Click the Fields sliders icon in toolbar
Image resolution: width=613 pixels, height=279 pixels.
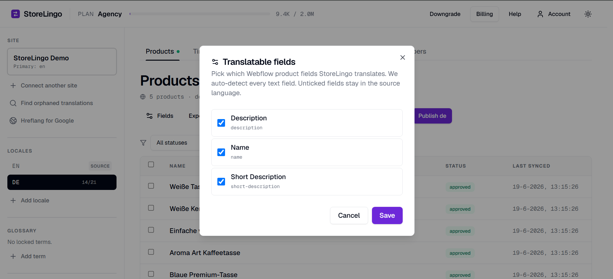pos(149,116)
